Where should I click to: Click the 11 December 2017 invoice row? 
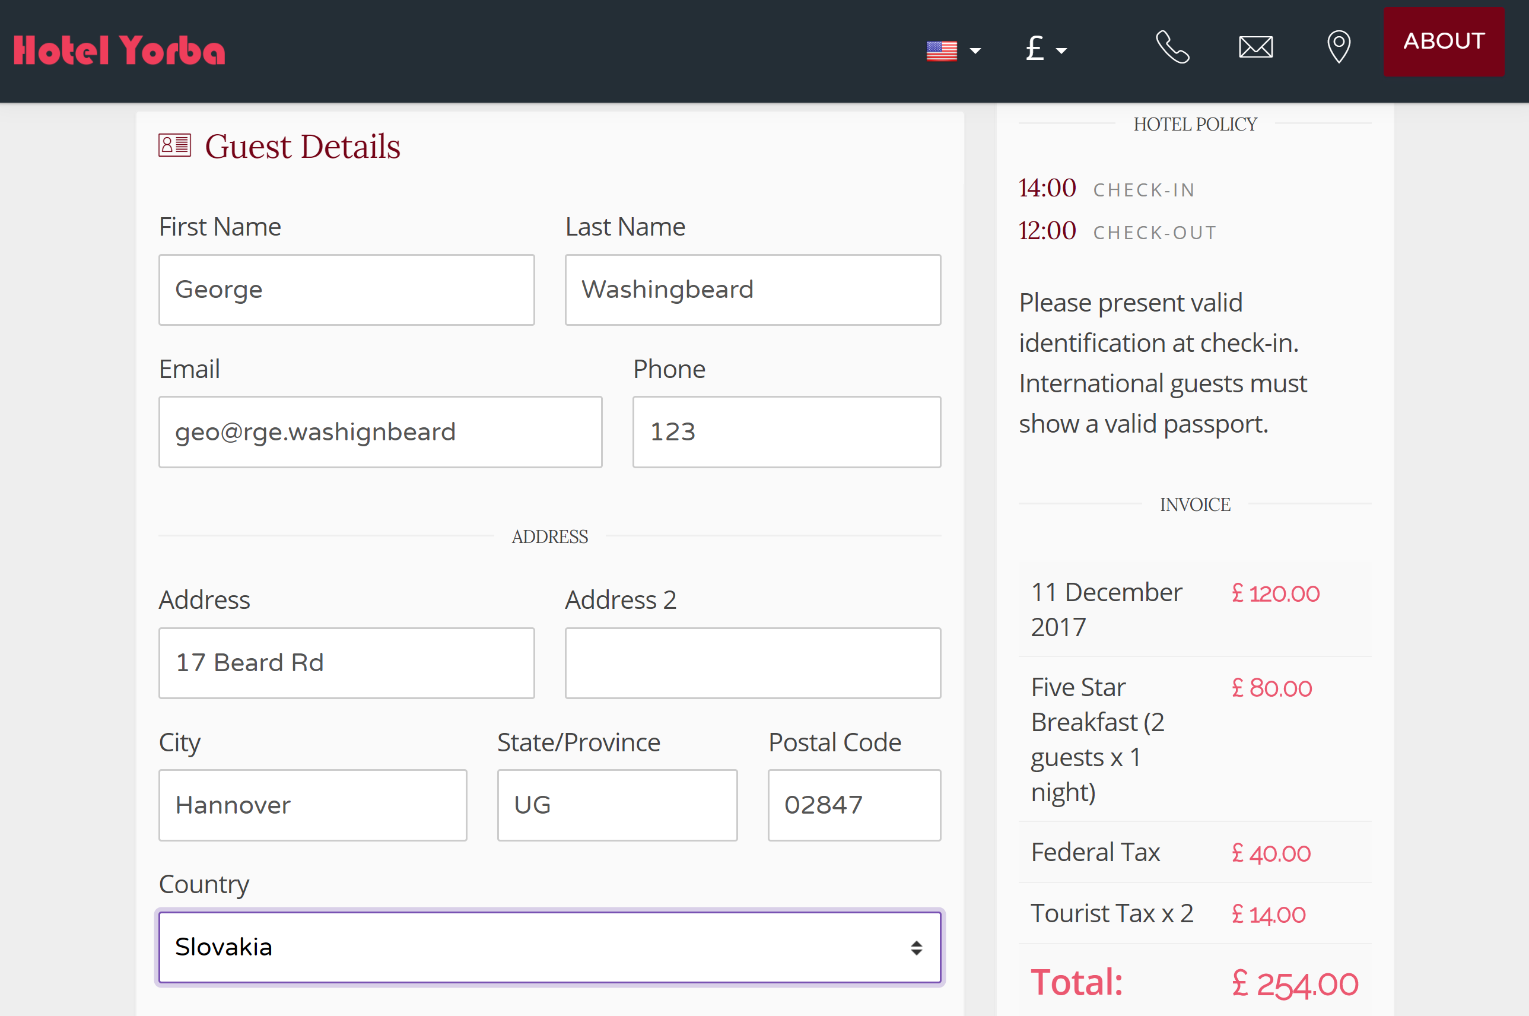point(1195,609)
